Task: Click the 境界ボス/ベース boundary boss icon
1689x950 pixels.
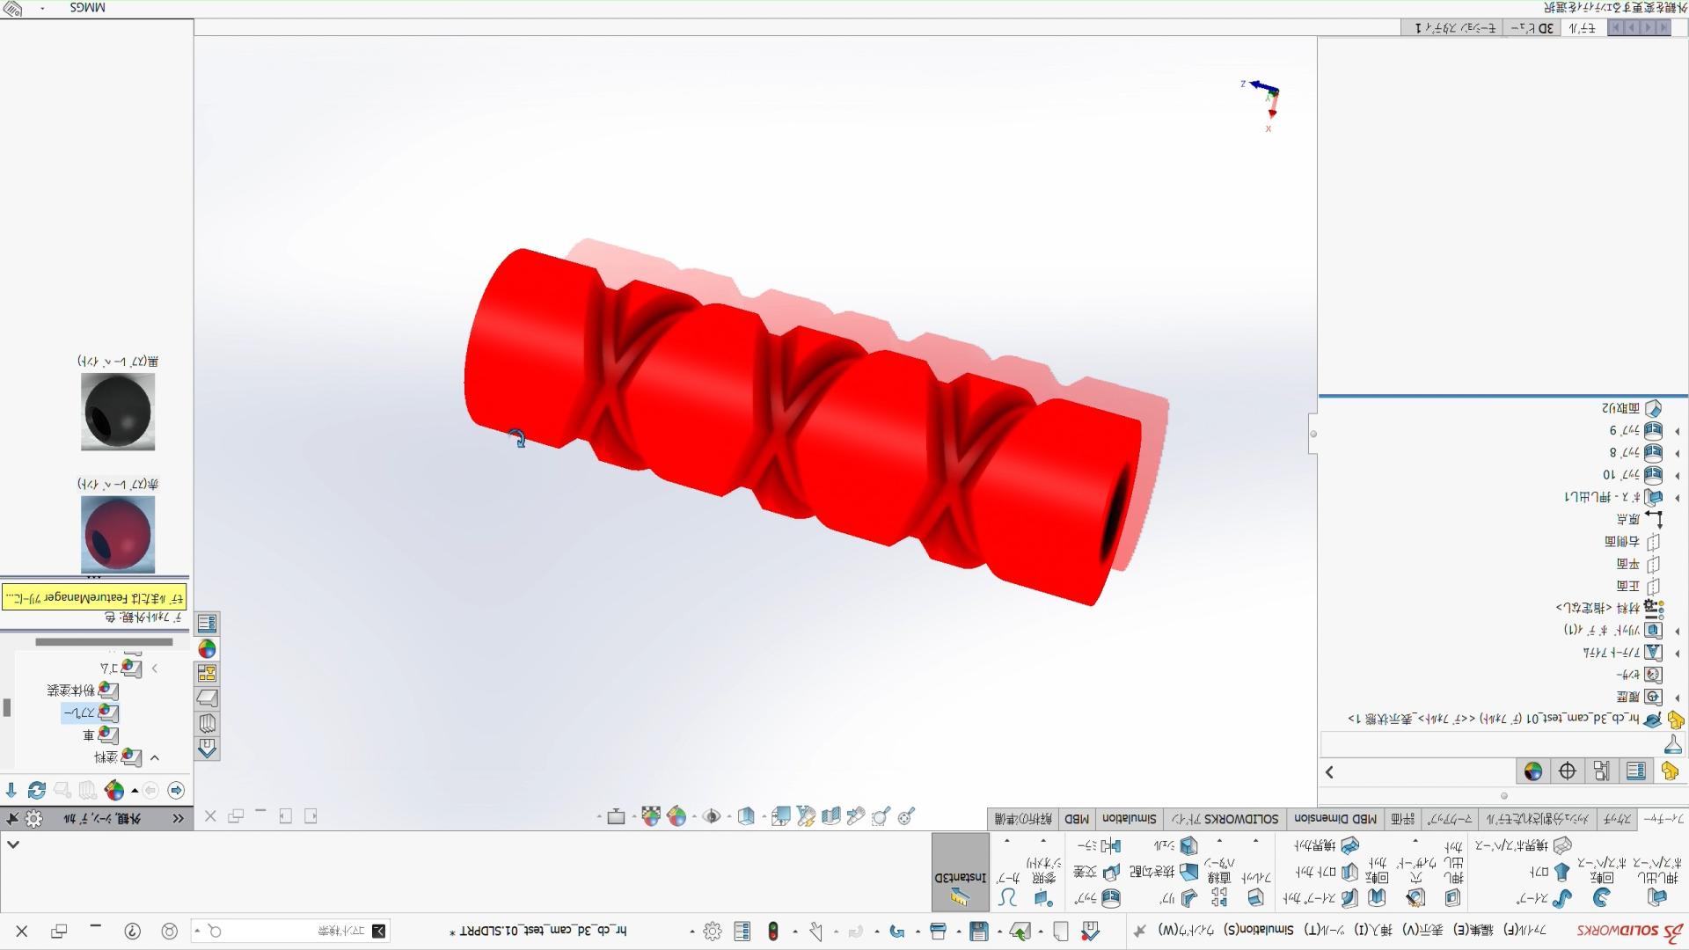Action: tap(1562, 845)
